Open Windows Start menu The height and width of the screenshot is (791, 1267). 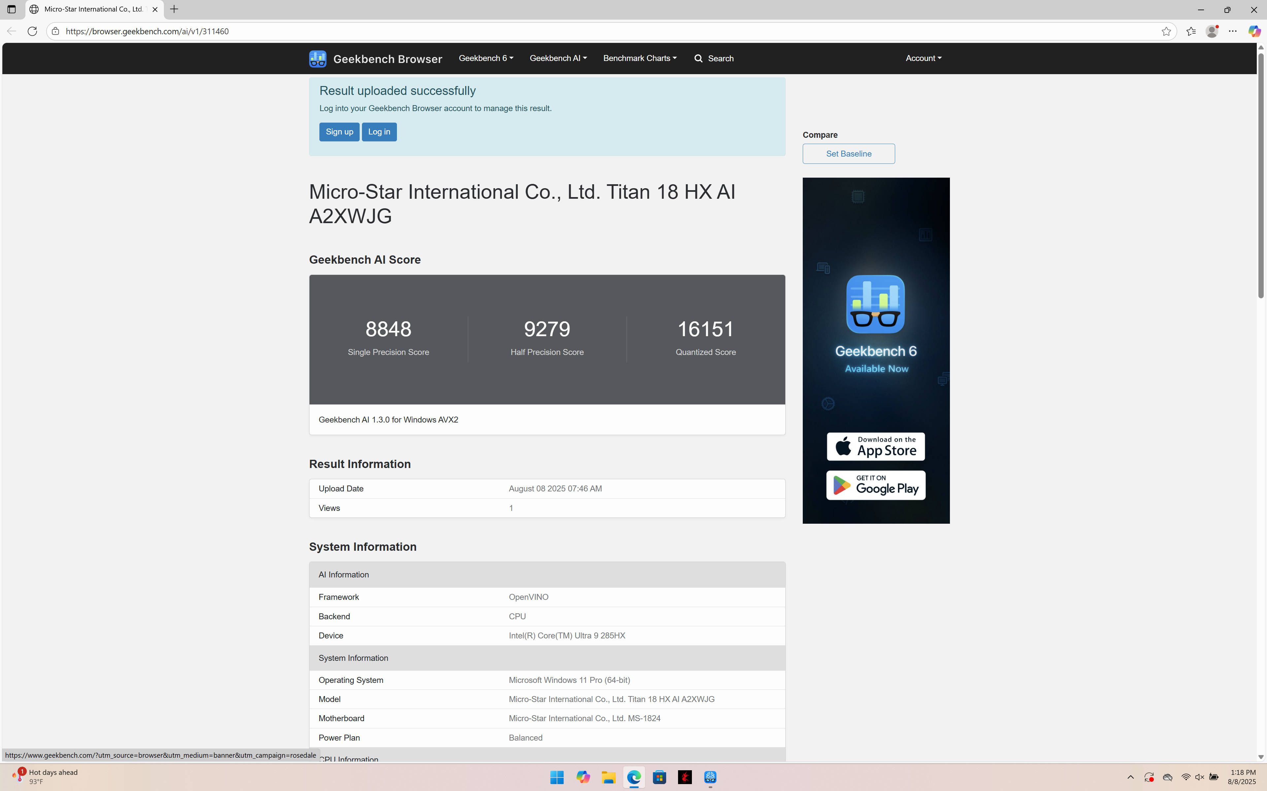coord(557,777)
